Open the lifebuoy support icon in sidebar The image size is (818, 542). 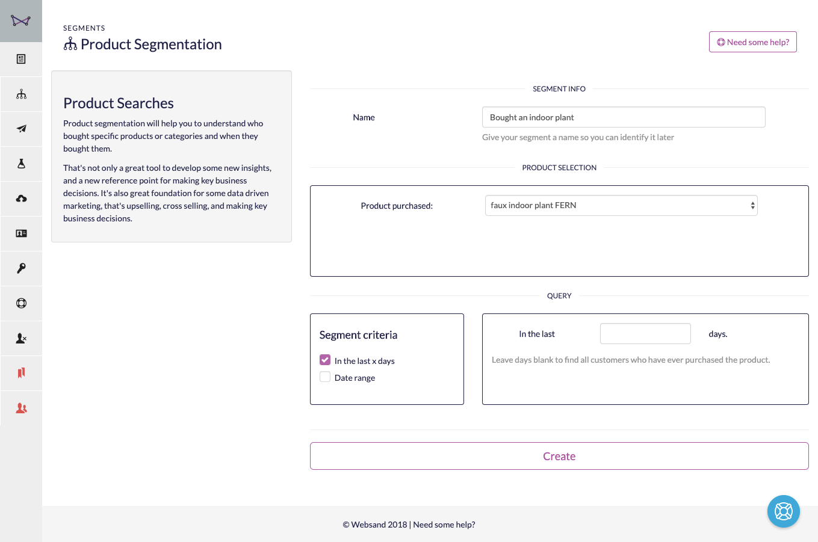(21, 303)
